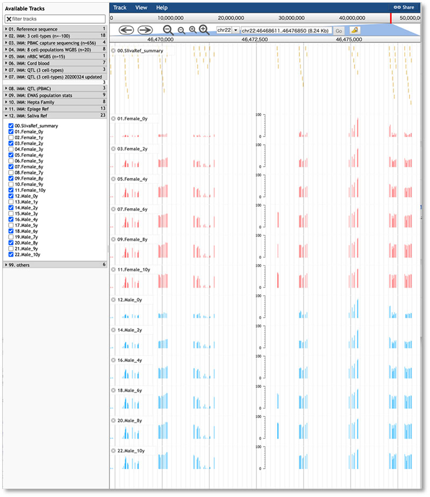The image size is (430, 497).
Task: Pan left with the left arrow button
Action: click(126, 30)
